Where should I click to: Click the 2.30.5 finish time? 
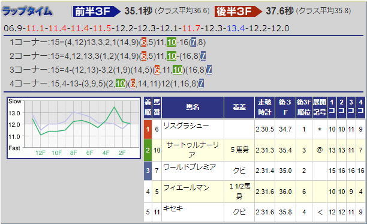pos(264,129)
